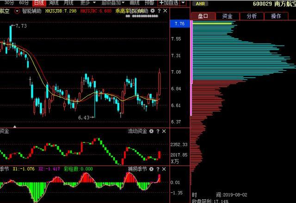Click the 乖离率智能辅助 indicator name

click(x=132, y=11)
